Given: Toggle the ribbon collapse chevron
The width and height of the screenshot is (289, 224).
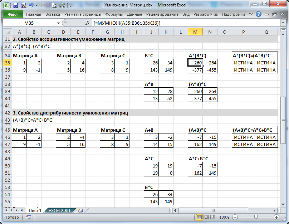Looking at the screenshot, I should [x=251, y=14].
